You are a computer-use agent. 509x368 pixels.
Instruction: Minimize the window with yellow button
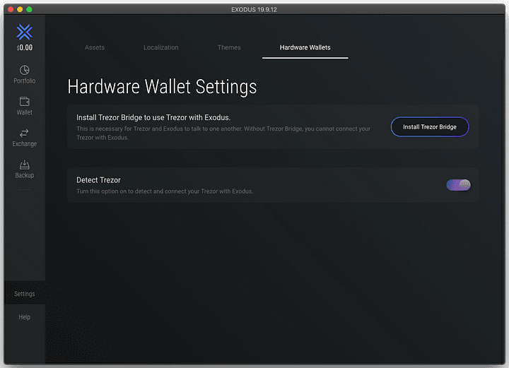click(20, 9)
